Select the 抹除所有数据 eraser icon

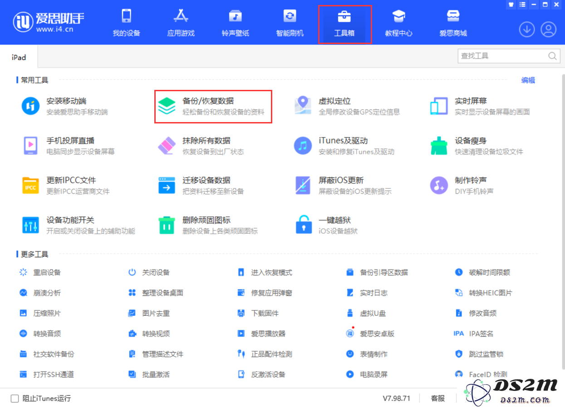click(167, 146)
